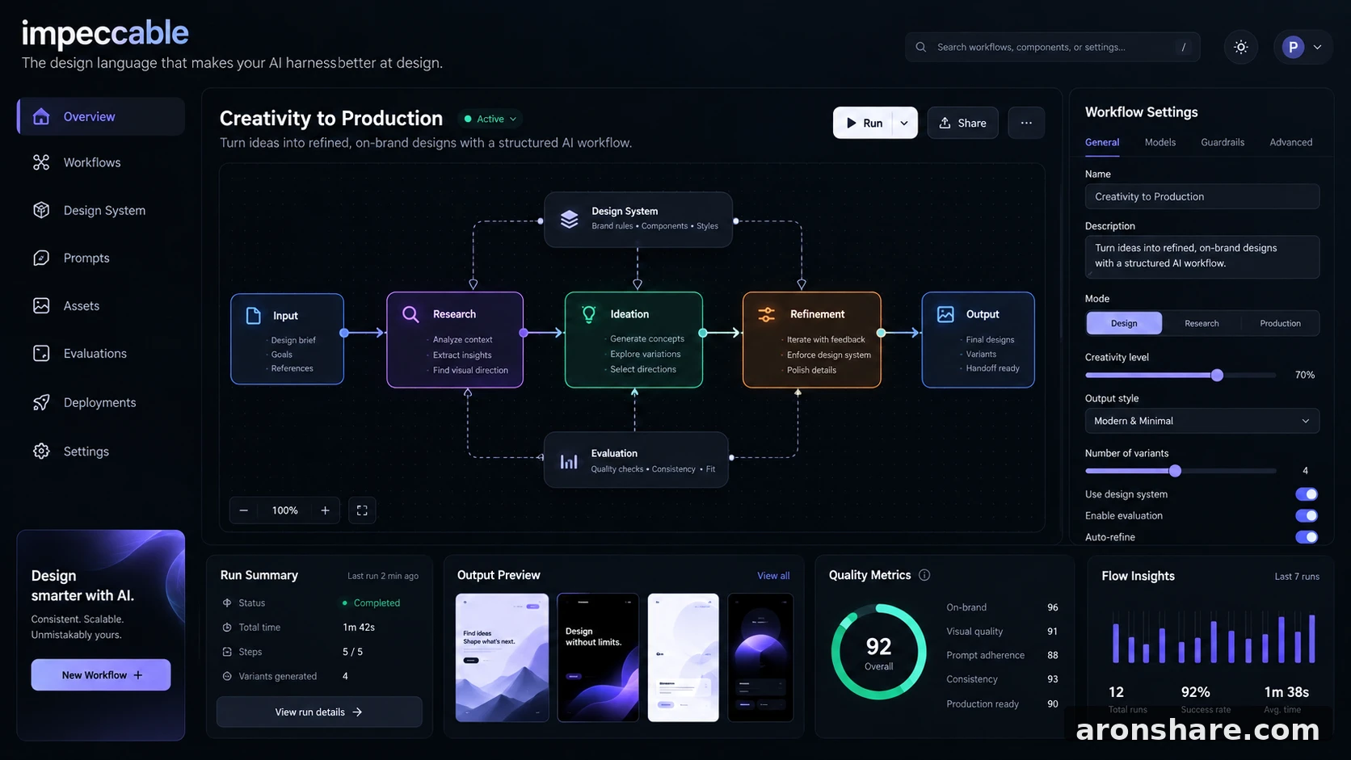Click the Share button
This screenshot has height=760, width=1351.
(x=962, y=123)
